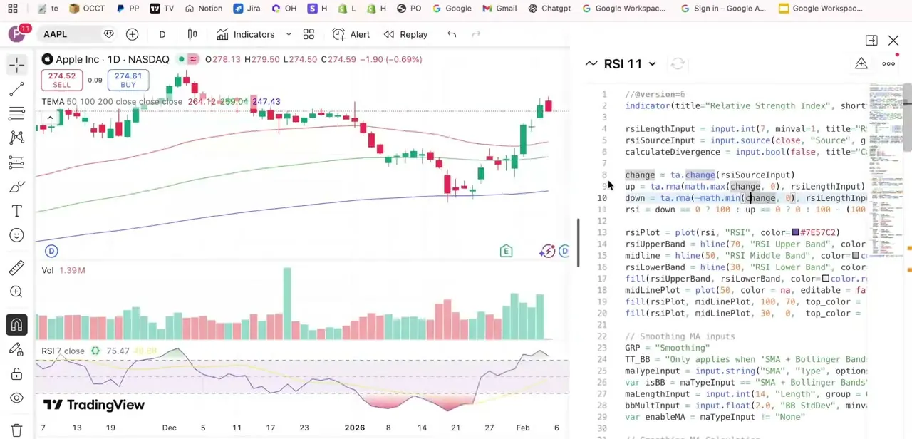Select the brush drawing tool
912x439 pixels.
pos(16,187)
